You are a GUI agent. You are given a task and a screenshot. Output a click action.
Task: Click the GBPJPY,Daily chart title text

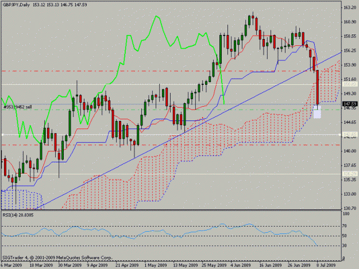[x=16, y=5]
